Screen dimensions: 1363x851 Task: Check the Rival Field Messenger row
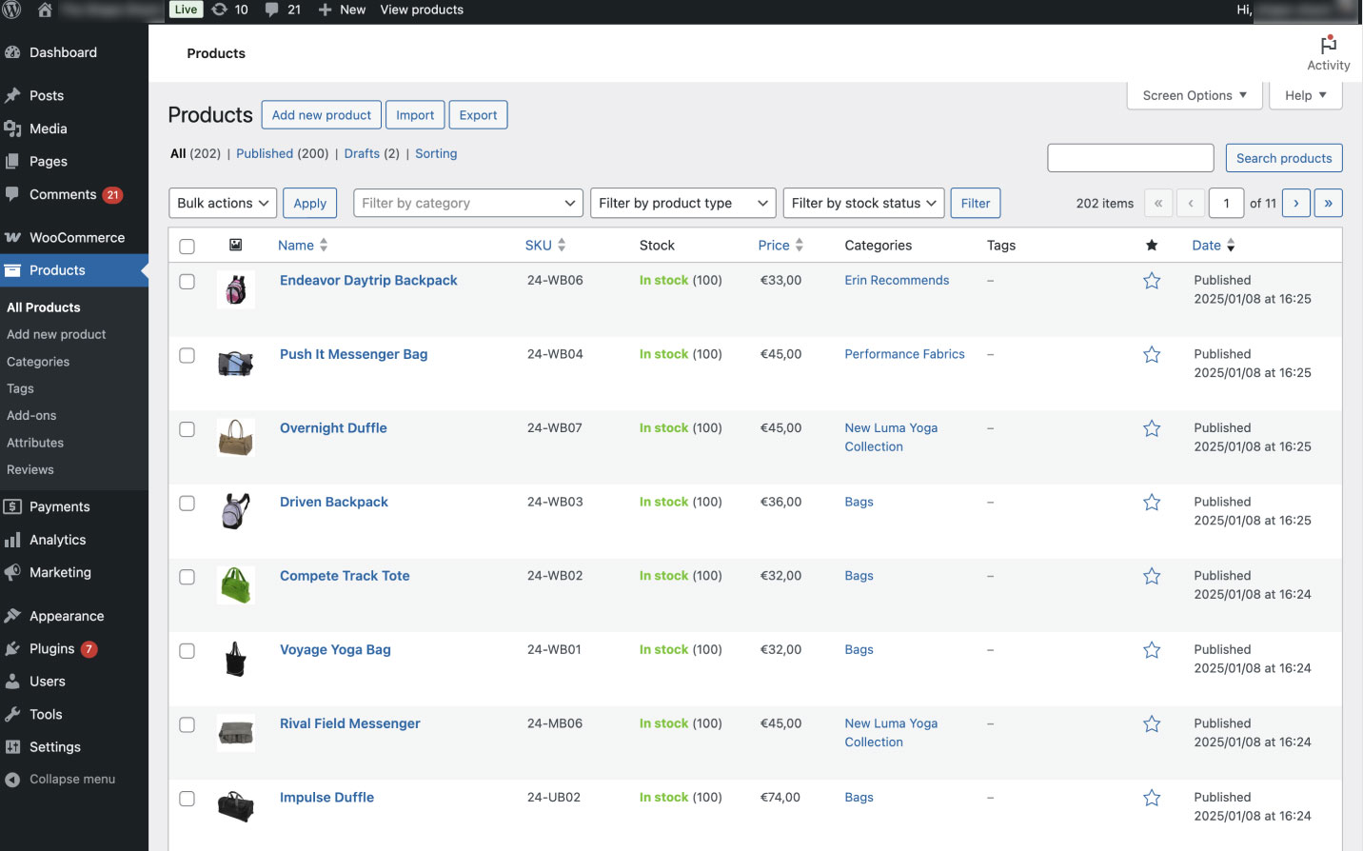coord(187,724)
